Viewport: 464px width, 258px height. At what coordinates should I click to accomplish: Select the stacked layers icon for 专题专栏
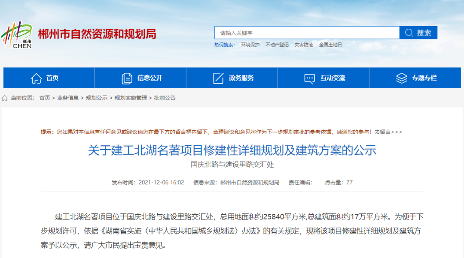click(402, 78)
